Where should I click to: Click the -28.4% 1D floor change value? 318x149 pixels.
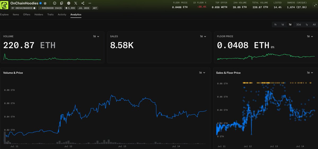(202, 7)
